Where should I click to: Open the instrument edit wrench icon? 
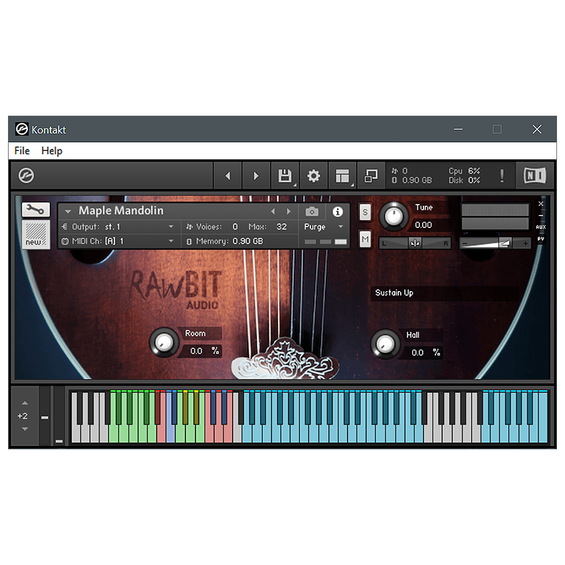(x=35, y=209)
